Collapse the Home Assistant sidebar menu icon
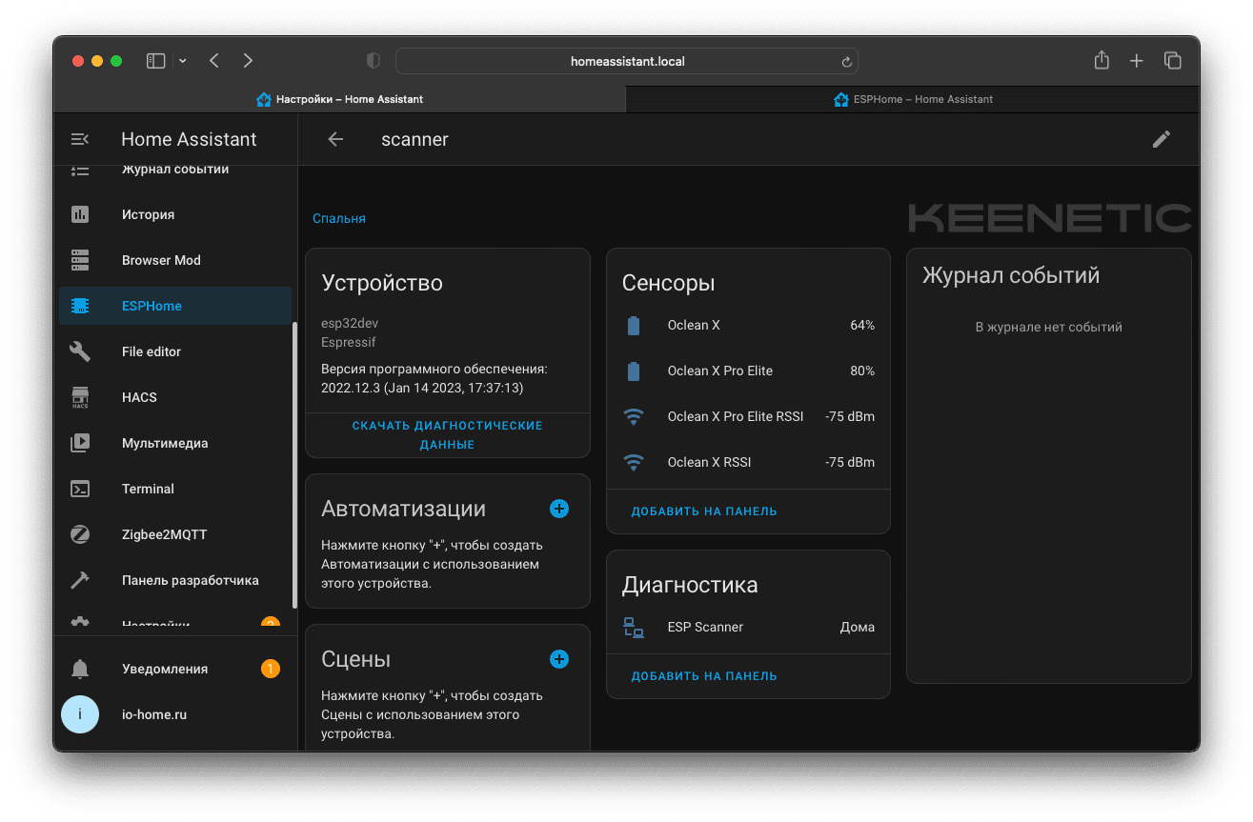The width and height of the screenshot is (1253, 822). (80, 139)
